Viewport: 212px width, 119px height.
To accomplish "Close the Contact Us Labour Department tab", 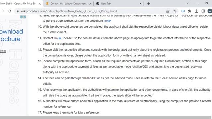I will coord(90,4).
